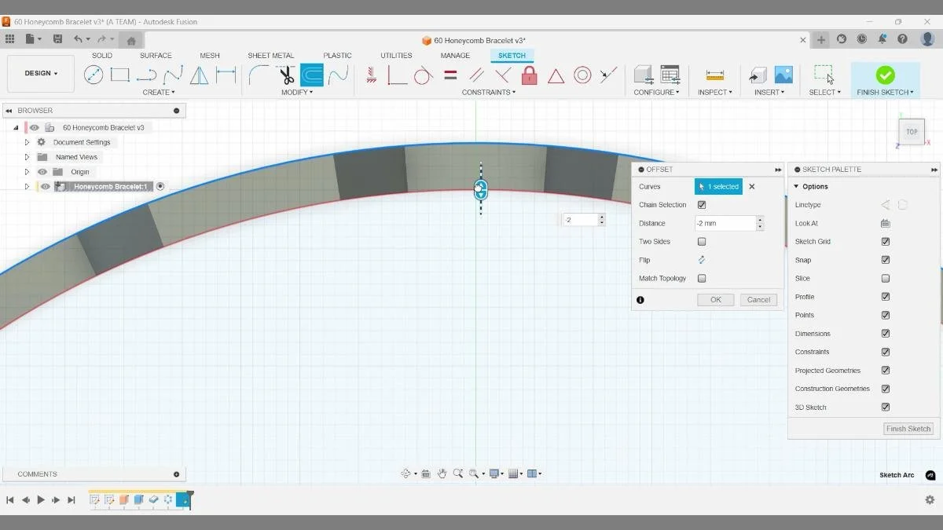Disable the Sketch Grid in Sketch Palette
943x530 pixels.
886,241
